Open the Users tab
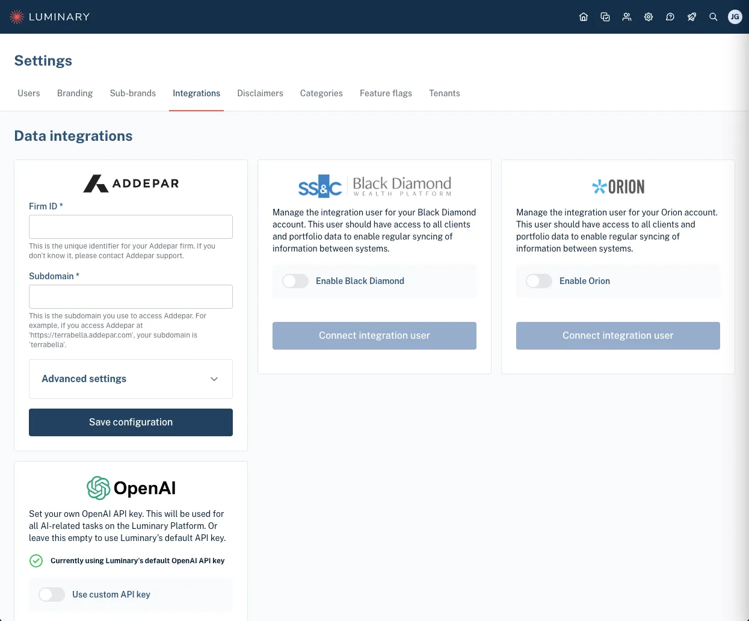 click(x=29, y=93)
